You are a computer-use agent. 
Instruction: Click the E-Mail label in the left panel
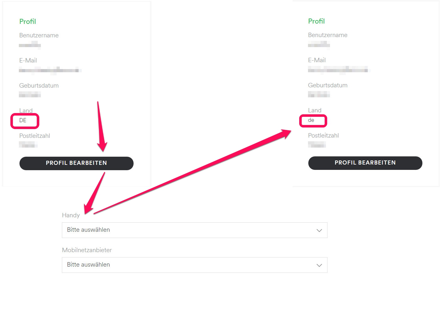pos(28,61)
